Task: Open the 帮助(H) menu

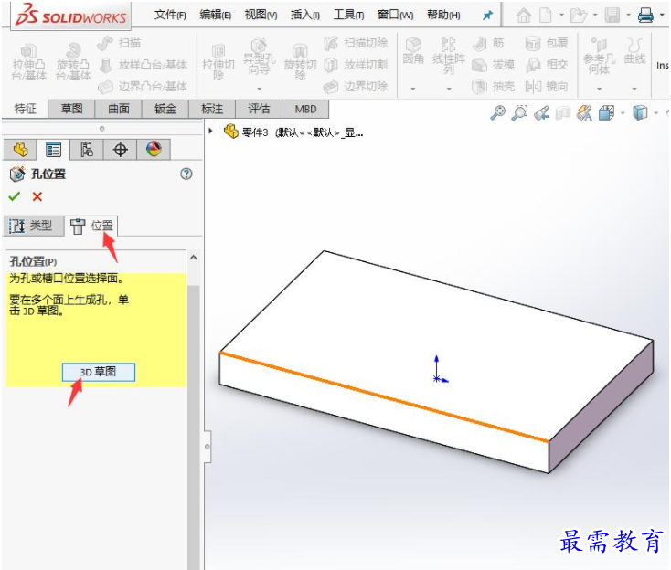Action: 443,15
